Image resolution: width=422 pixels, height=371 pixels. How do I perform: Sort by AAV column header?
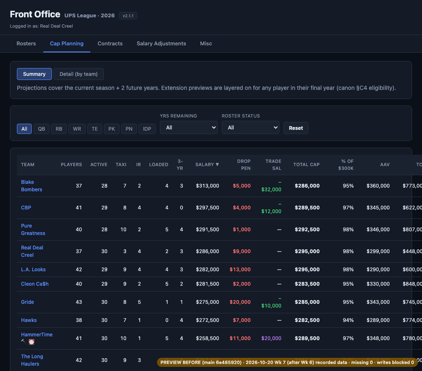click(385, 164)
